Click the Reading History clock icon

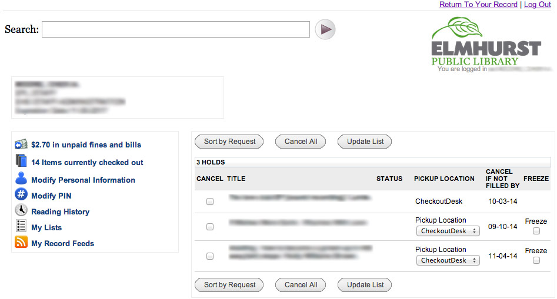tap(21, 210)
